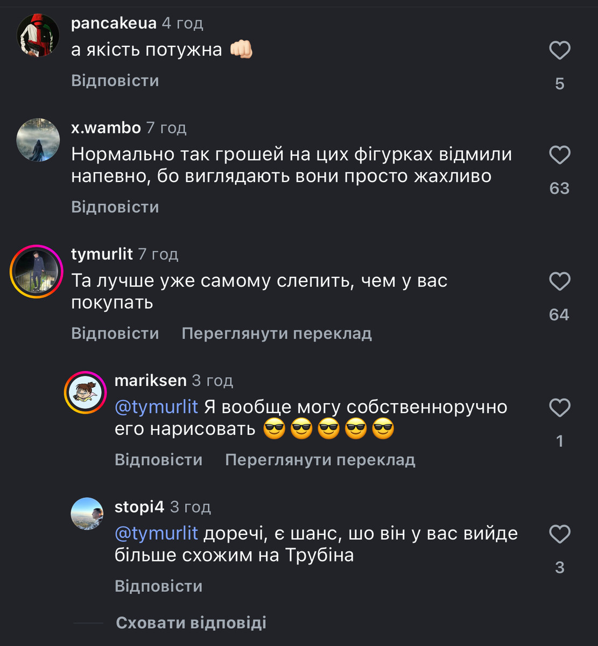Open x.wambo's avatar
This screenshot has height=646, width=598.
click(x=38, y=140)
